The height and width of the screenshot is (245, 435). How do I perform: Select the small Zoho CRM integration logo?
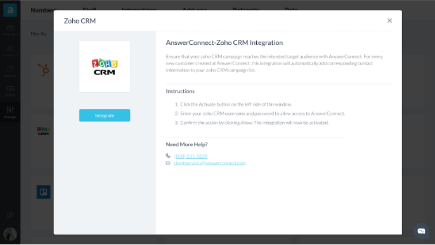[x=44, y=131]
